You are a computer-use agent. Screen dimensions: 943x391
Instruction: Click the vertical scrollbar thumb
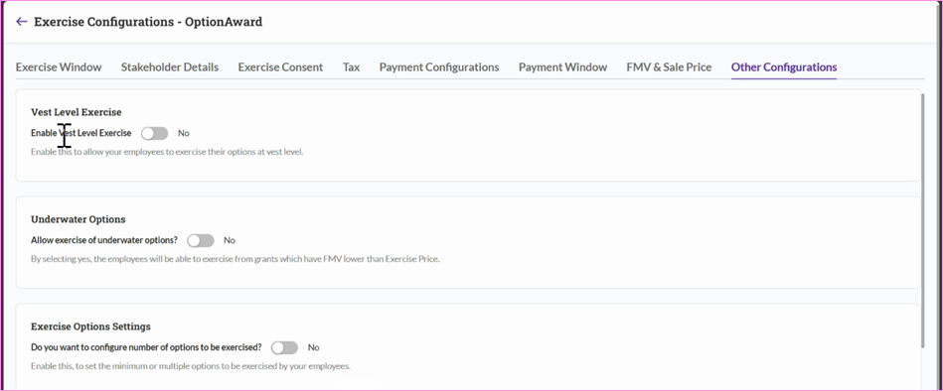(922, 219)
